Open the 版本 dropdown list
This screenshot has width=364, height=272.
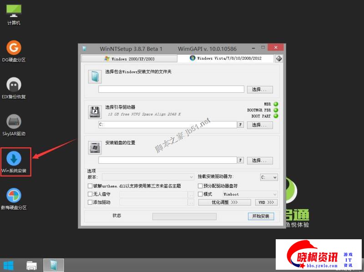148,177
